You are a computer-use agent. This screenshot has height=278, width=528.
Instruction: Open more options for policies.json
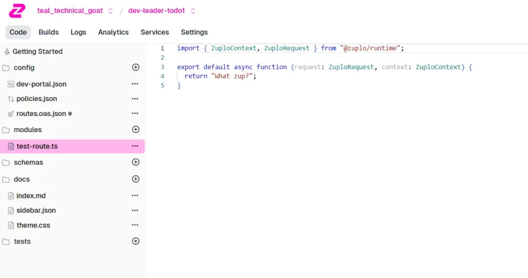click(x=135, y=99)
